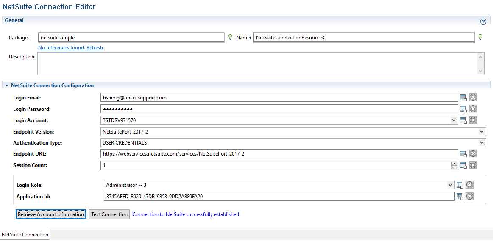
Task: Click into the Login Password field
Action: pyautogui.click(x=279, y=109)
